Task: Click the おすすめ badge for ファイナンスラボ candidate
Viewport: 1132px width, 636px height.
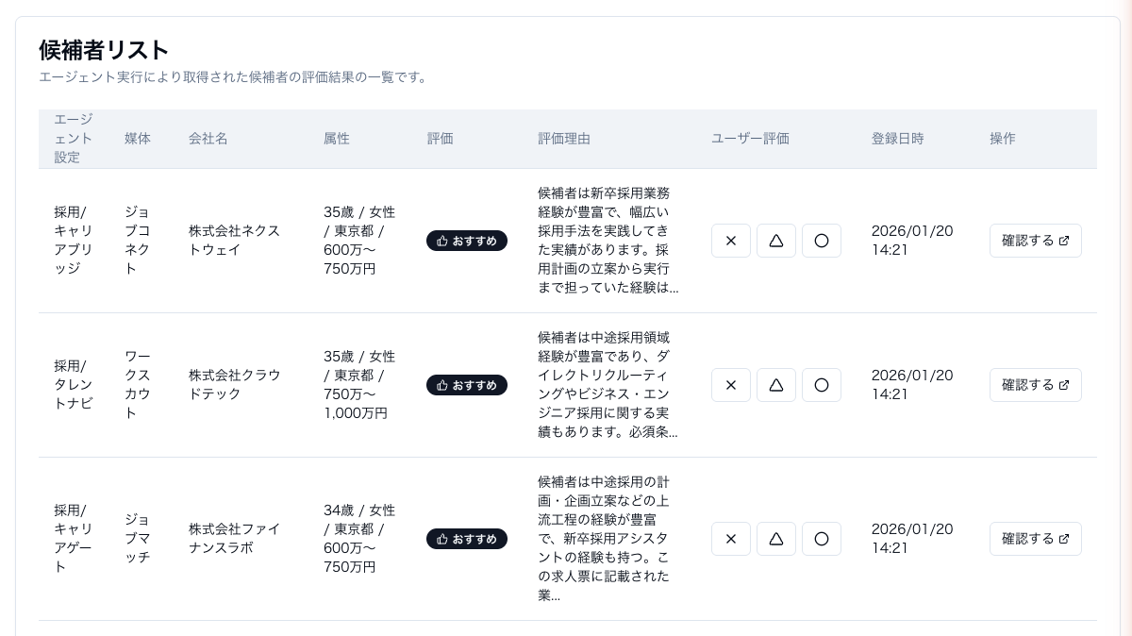Action: tap(467, 539)
